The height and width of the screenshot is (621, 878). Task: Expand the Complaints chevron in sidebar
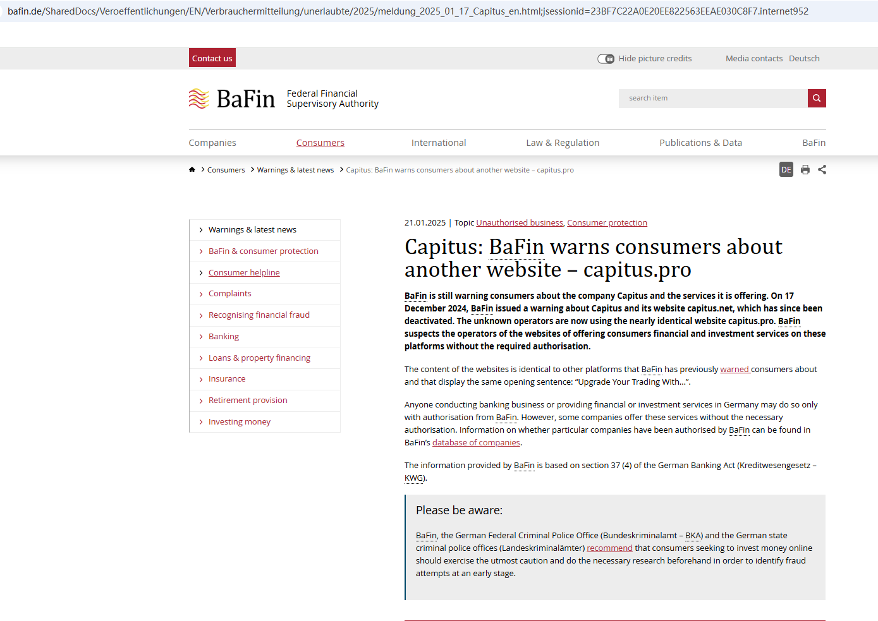coord(201,294)
